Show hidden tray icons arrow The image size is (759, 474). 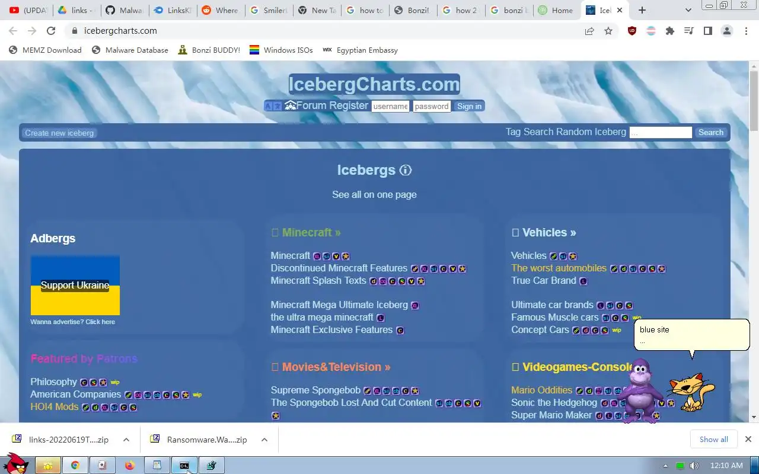[665, 466]
